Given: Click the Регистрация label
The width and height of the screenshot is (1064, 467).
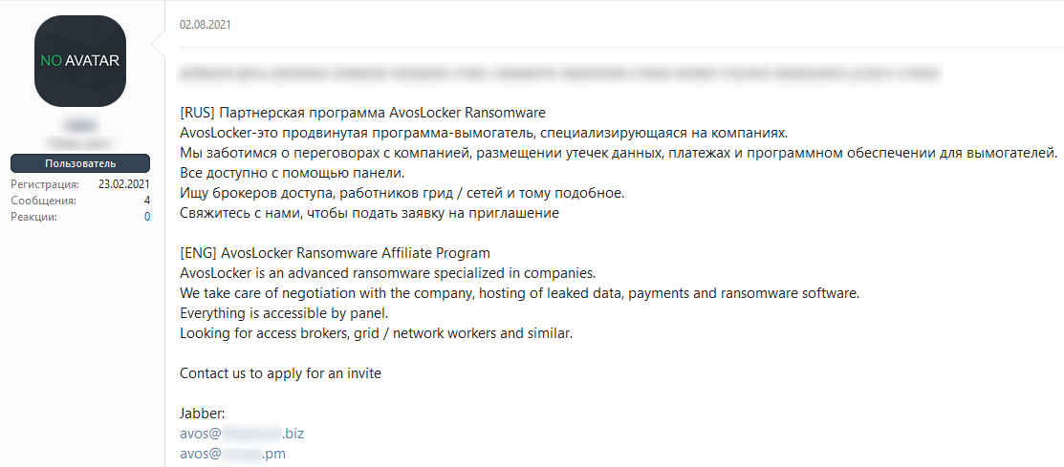Looking at the screenshot, I should [x=45, y=184].
